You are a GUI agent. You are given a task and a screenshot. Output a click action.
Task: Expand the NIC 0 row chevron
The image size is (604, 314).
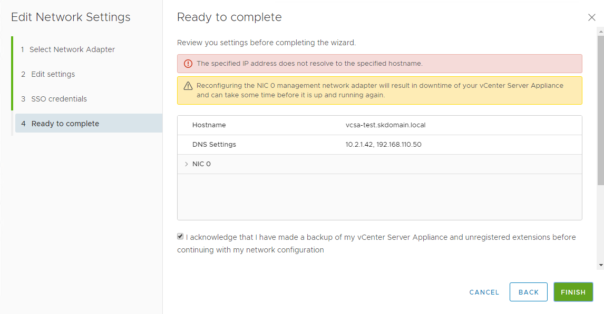tap(187, 164)
